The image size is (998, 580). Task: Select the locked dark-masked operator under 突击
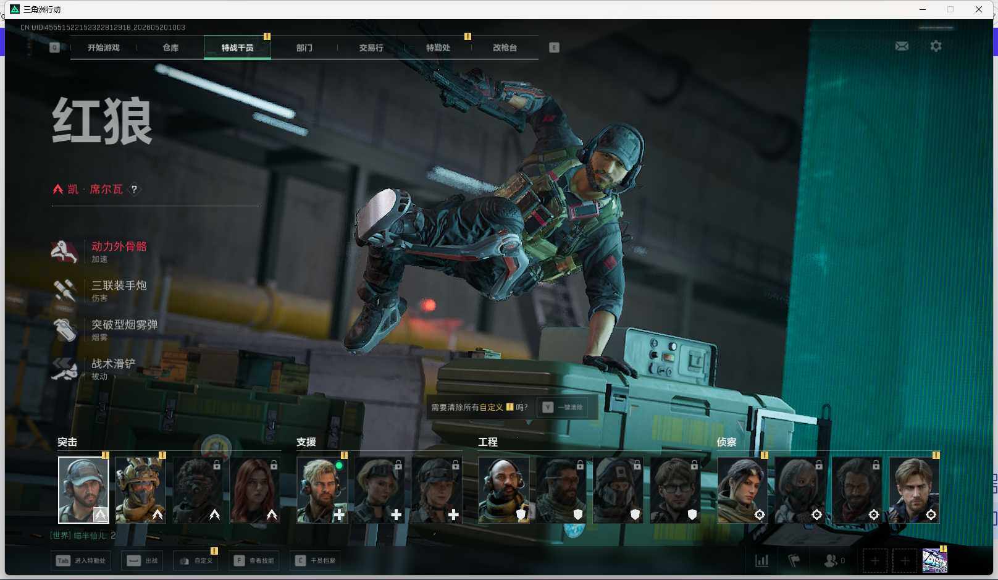pos(198,490)
